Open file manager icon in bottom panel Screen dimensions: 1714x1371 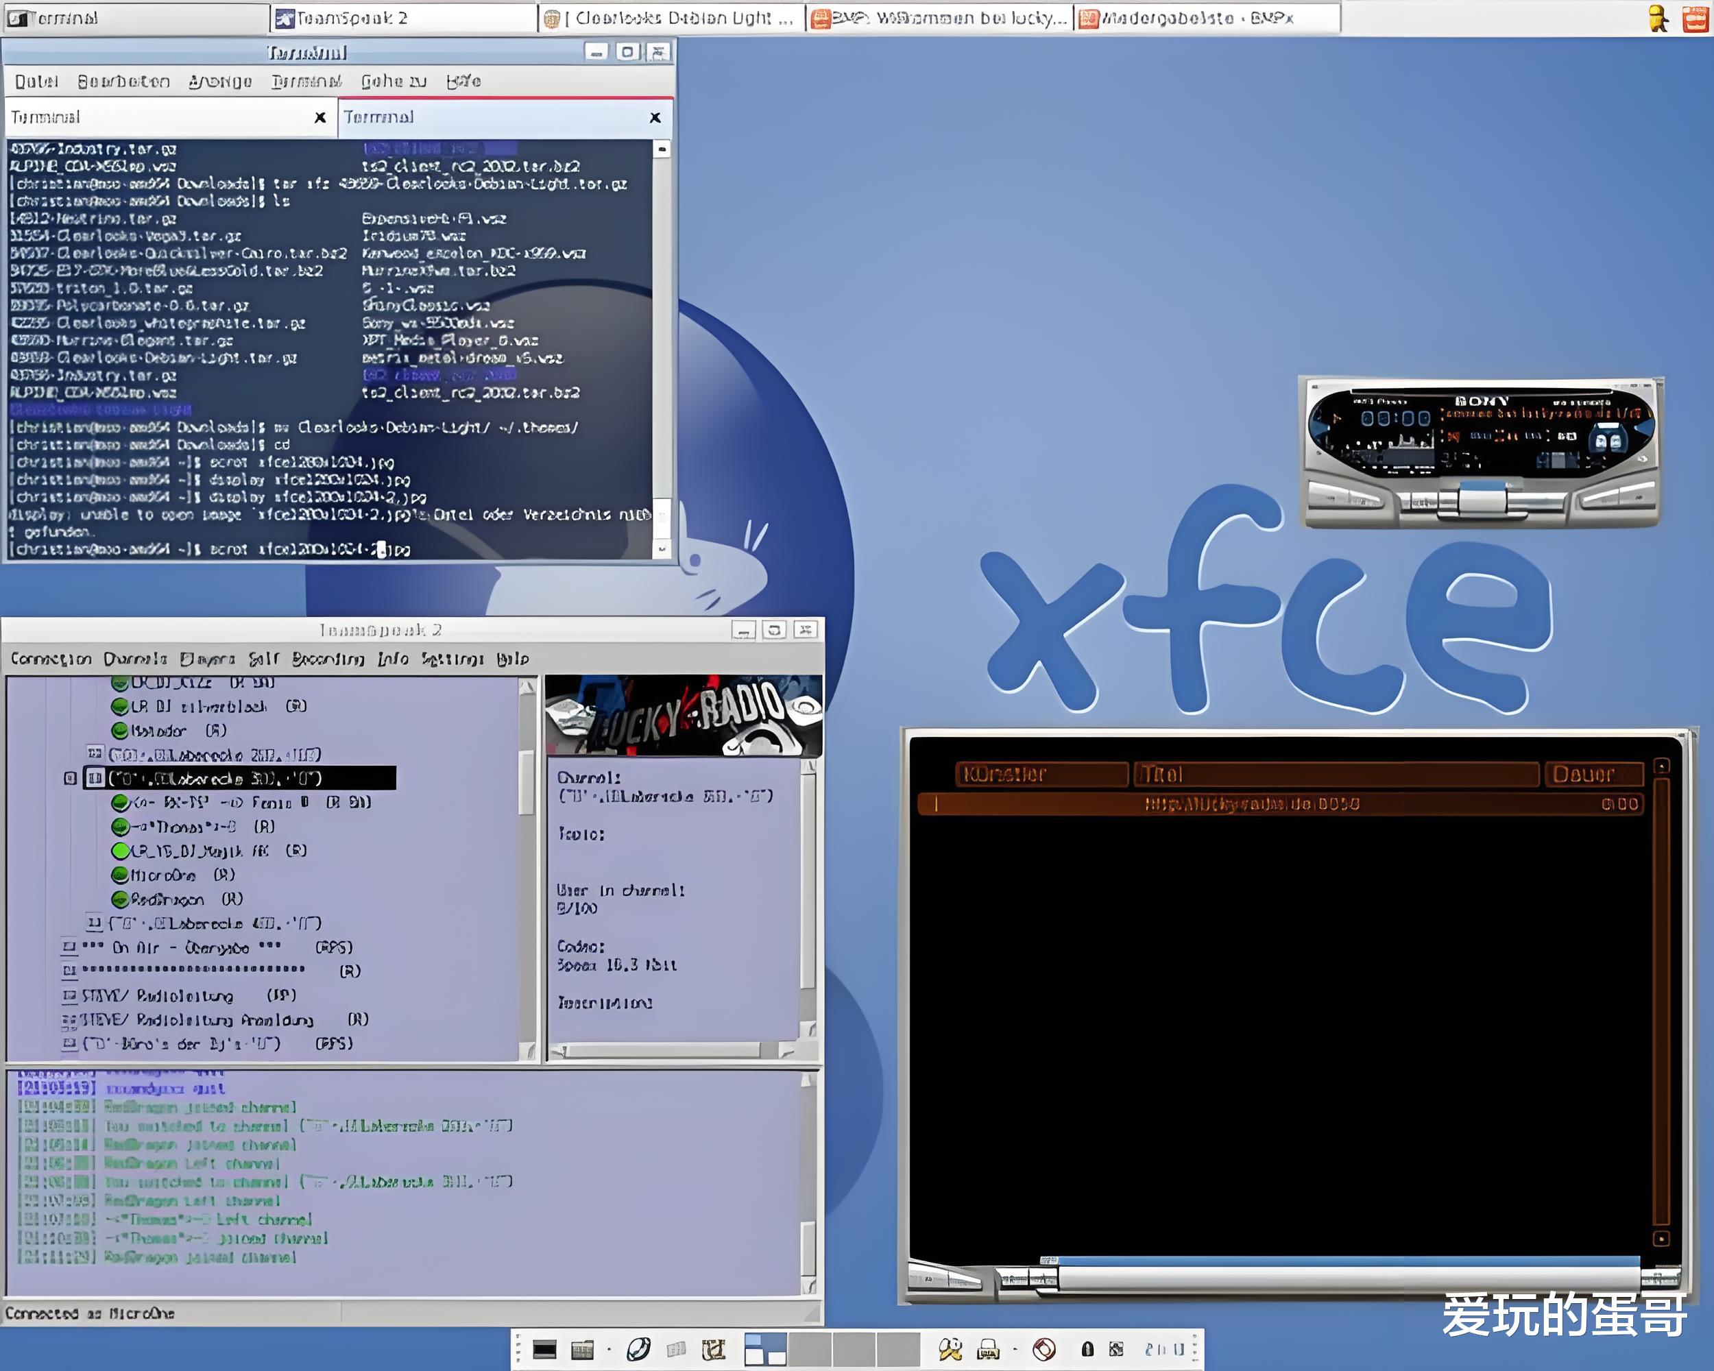(x=583, y=1350)
